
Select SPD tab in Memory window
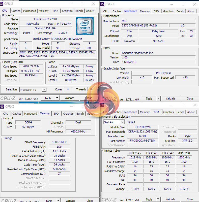56,114
